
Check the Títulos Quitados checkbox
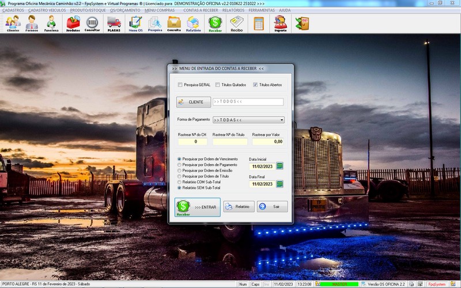pyautogui.click(x=217, y=85)
